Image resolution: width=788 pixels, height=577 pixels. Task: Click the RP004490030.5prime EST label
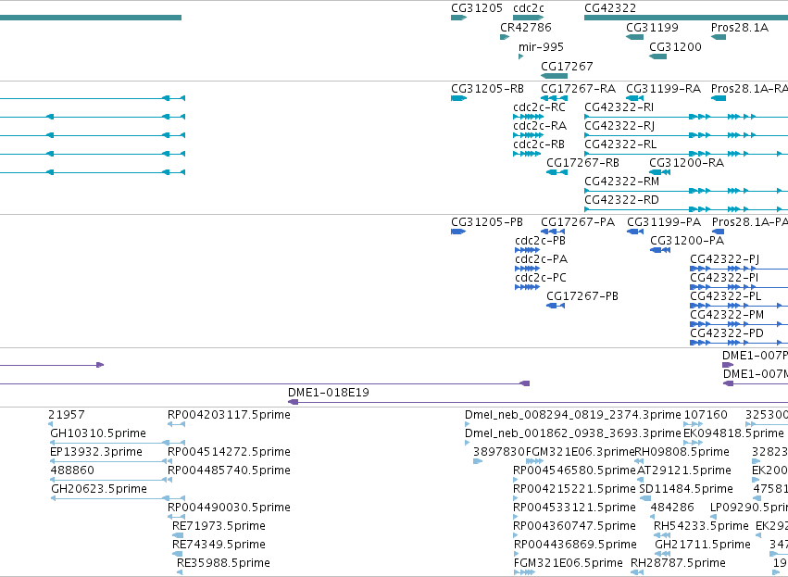tap(229, 508)
